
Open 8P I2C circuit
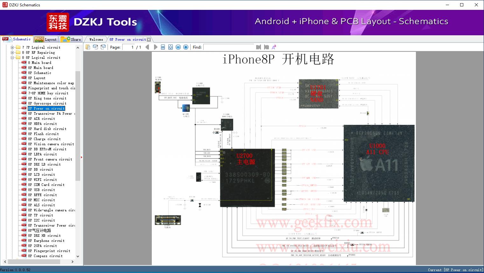[41, 220]
